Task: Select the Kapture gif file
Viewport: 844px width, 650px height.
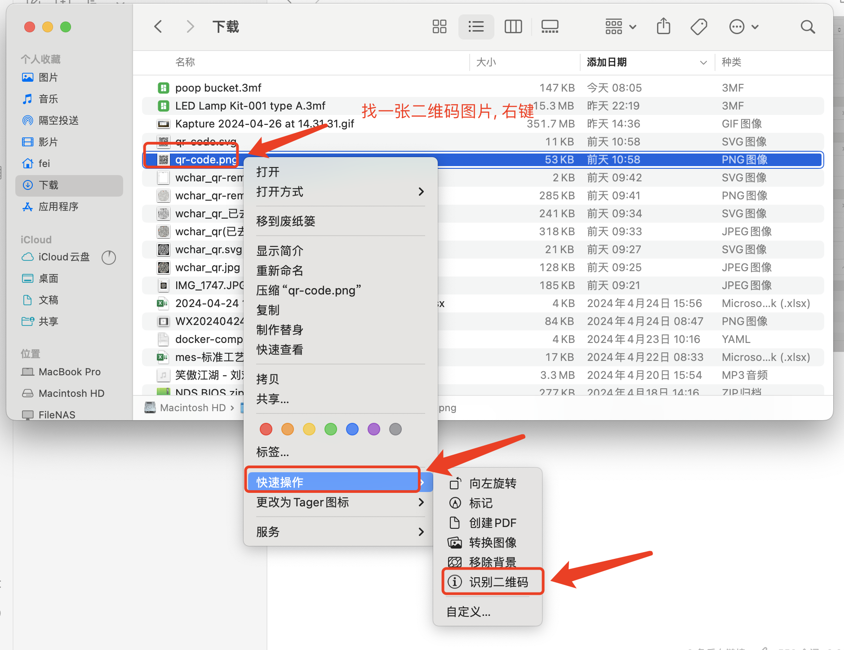Action: point(483,124)
